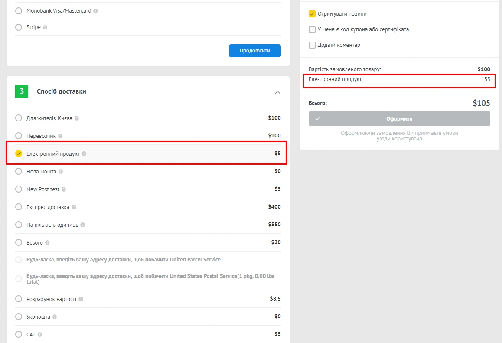This screenshot has height=343, width=502.
Task: Click the green step 3 number badge
Action: (22, 91)
